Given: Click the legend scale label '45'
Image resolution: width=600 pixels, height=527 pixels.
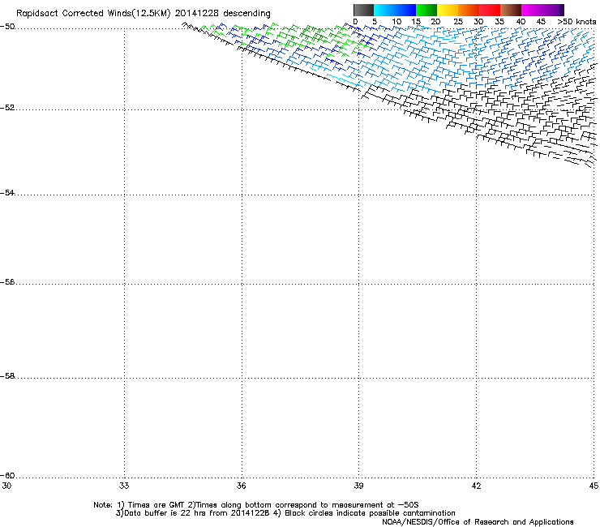Looking at the screenshot, I should click(x=541, y=22).
